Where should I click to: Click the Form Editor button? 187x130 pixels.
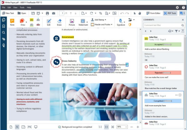tap(153, 13)
